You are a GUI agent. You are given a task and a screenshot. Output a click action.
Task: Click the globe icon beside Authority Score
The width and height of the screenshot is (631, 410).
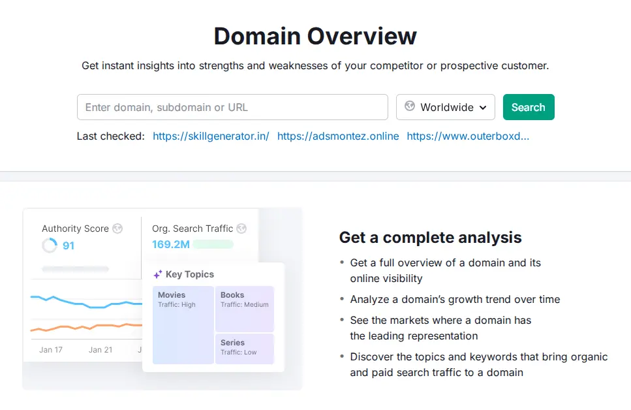tap(117, 229)
